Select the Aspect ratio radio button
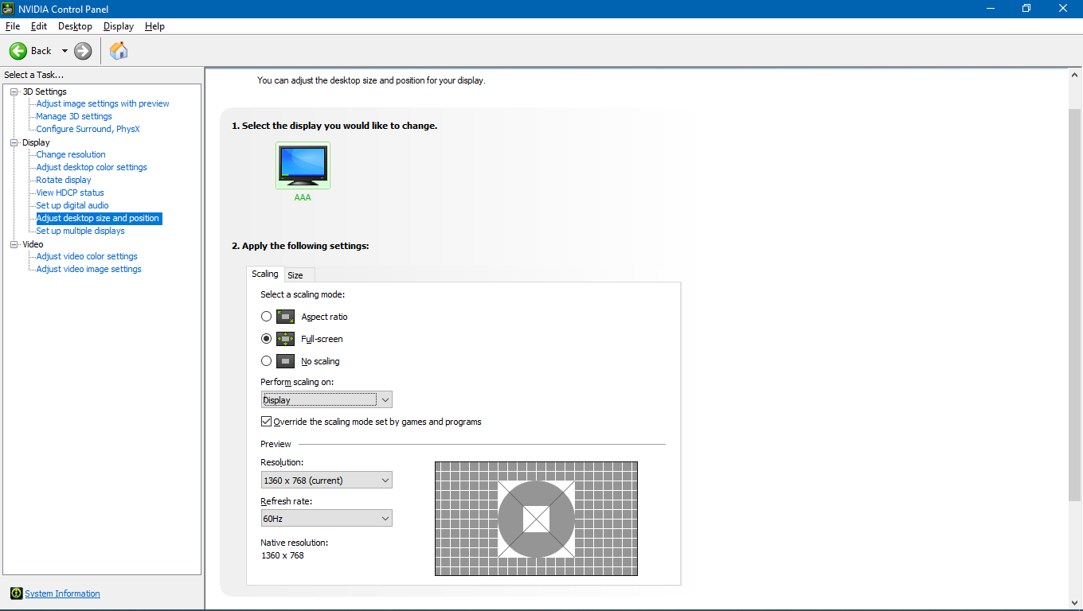This screenshot has width=1083, height=611. pos(267,317)
